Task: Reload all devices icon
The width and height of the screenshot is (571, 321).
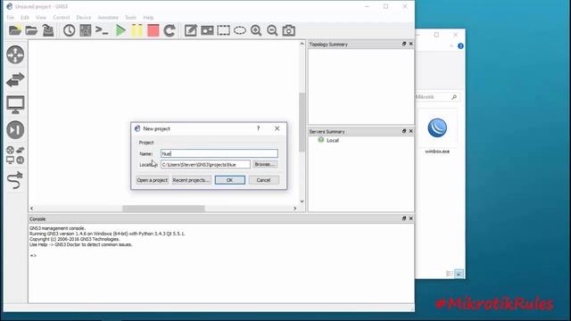Action: 170,30
